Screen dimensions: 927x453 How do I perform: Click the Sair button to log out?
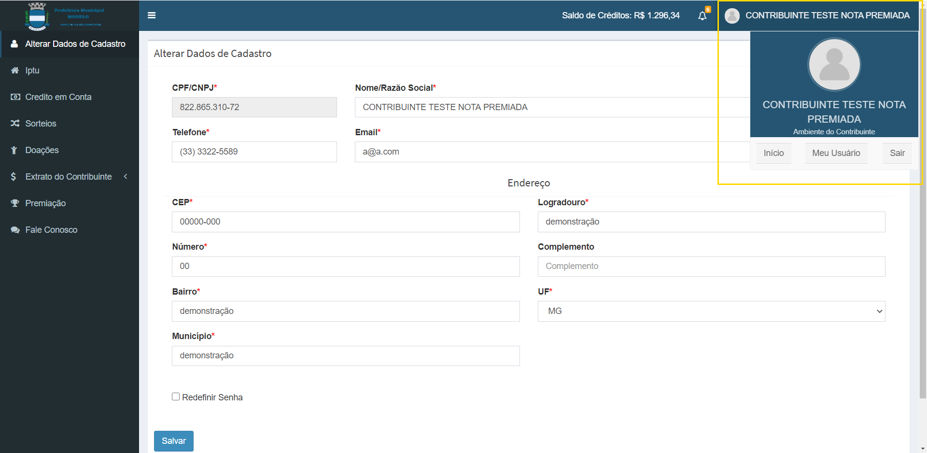click(897, 153)
